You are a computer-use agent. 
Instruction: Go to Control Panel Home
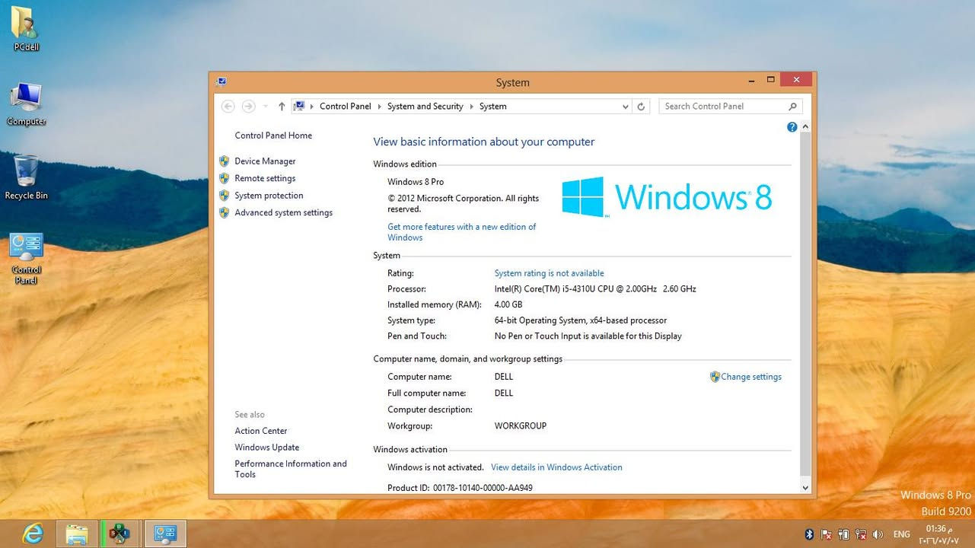coord(273,135)
